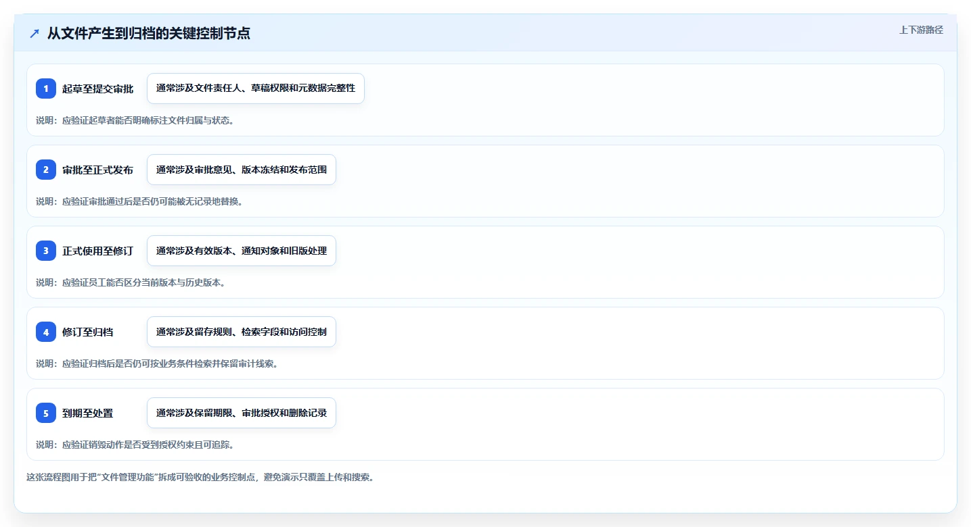Select the 正式使用至修订 step title
Image resolution: width=971 pixels, height=527 pixels.
(x=98, y=251)
